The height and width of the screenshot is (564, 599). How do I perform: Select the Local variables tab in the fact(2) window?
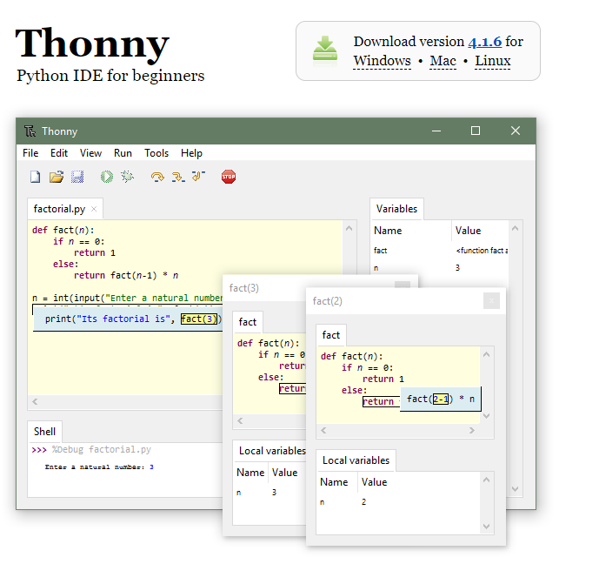point(356,460)
